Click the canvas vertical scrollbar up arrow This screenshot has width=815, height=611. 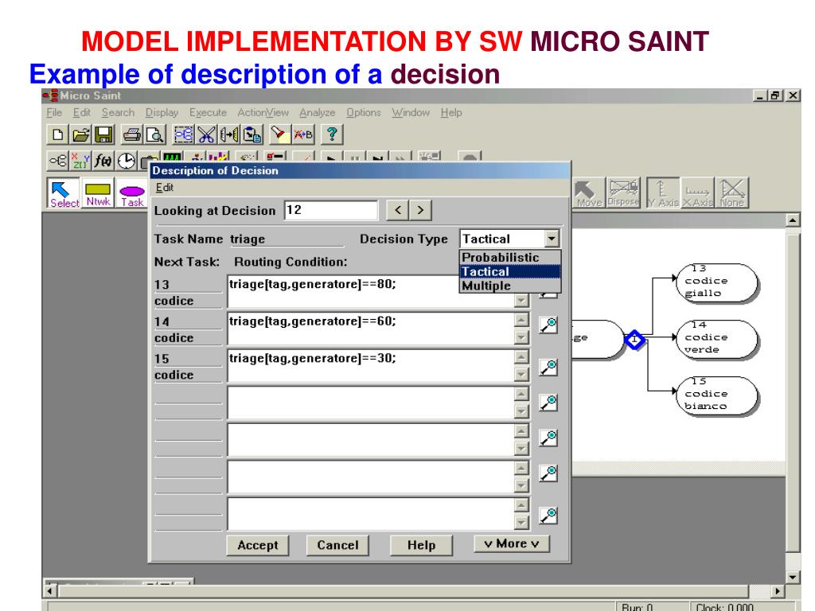pyautogui.click(x=792, y=220)
